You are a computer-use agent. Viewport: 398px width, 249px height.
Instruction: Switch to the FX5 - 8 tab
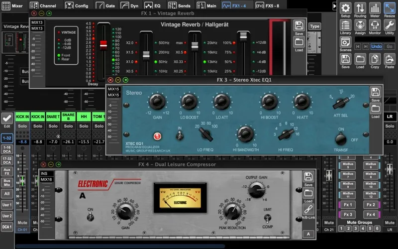tap(267, 5)
